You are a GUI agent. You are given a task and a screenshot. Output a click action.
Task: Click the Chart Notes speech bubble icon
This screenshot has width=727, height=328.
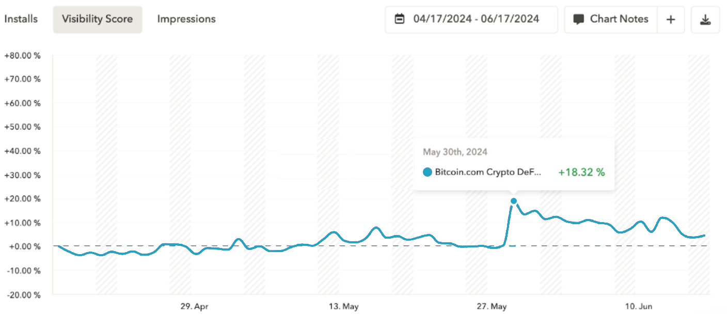tap(579, 19)
